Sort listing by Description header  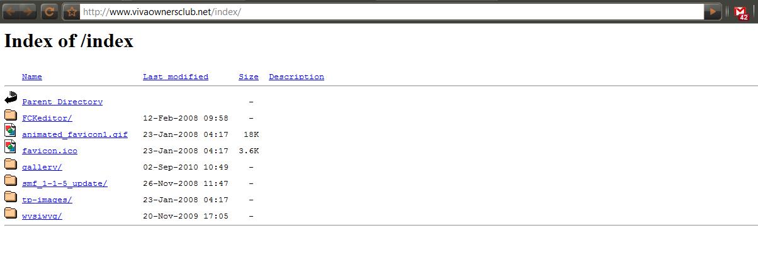297,77
